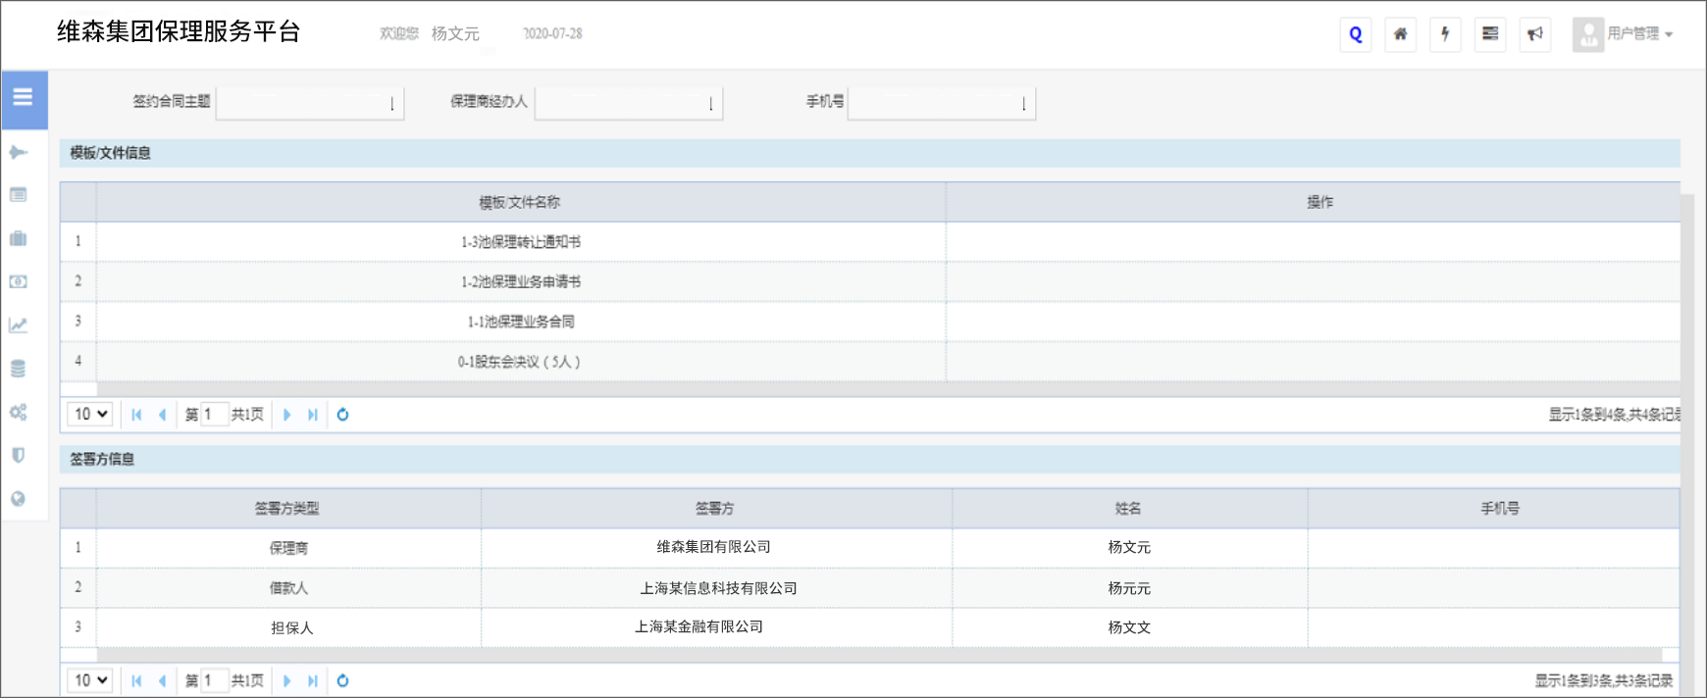The height and width of the screenshot is (698, 1707).
Task: Open the line-chart icon in the sidebar
Action: (18, 325)
